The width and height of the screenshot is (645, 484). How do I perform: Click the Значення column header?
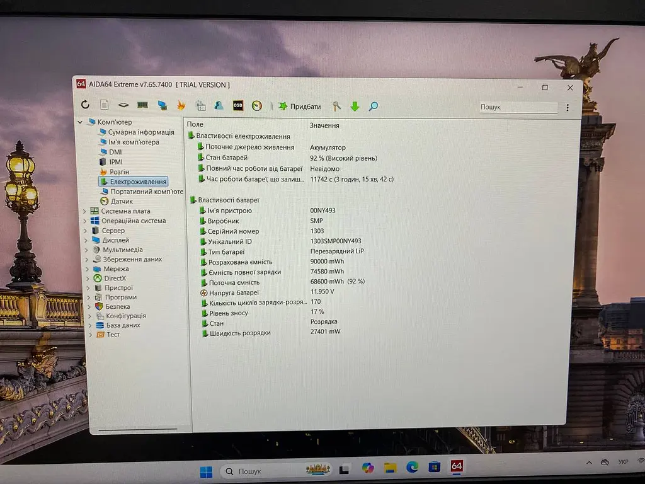(324, 125)
